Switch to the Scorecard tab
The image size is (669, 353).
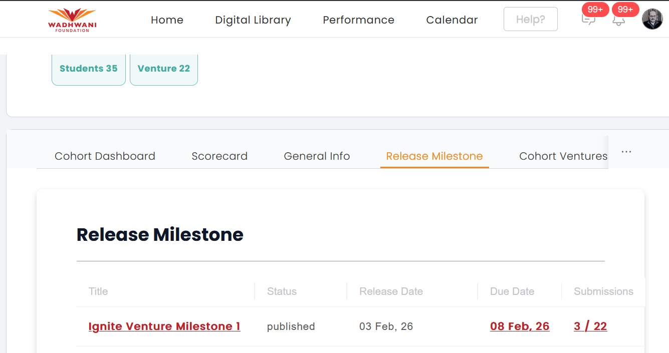coord(219,156)
